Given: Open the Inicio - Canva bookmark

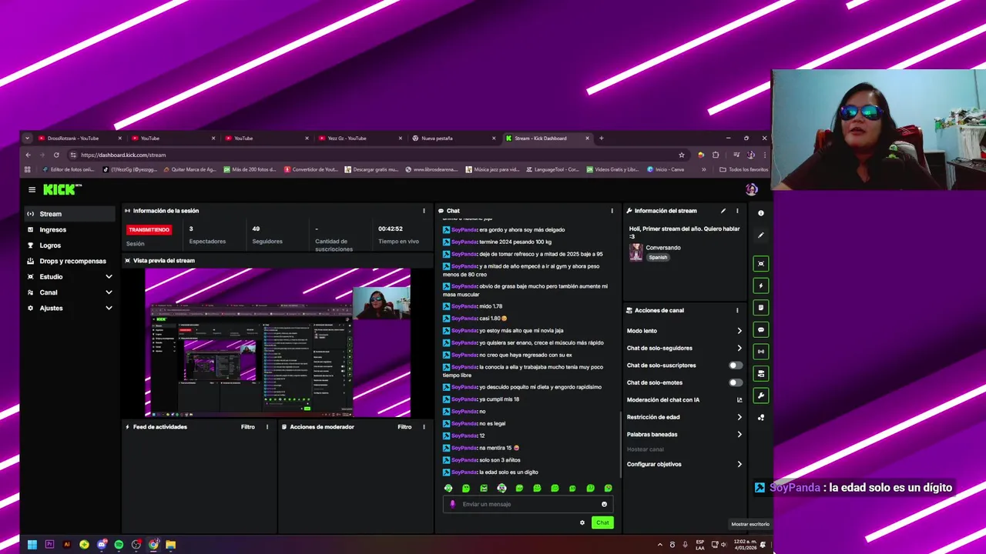Looking at the screenshot, I should tap(666, 169).
